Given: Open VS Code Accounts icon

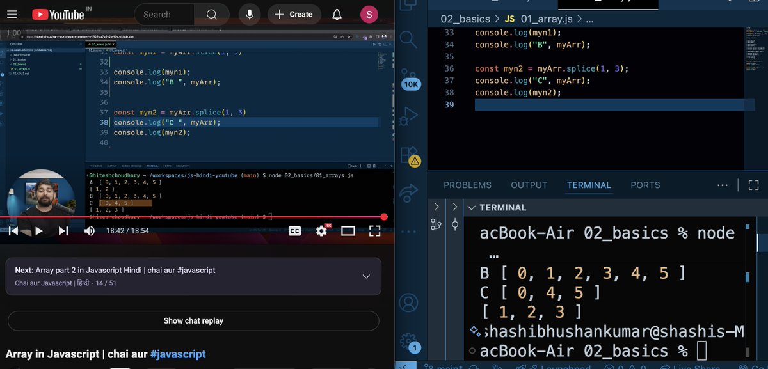Looking at the screenshot, I should (x=408, y=302).
